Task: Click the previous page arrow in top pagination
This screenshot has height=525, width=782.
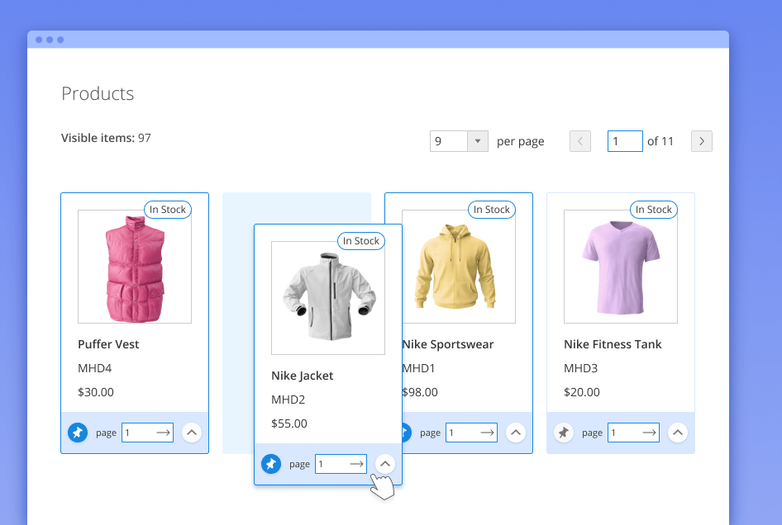Action: pyautogui.click(x=579, y=140)
